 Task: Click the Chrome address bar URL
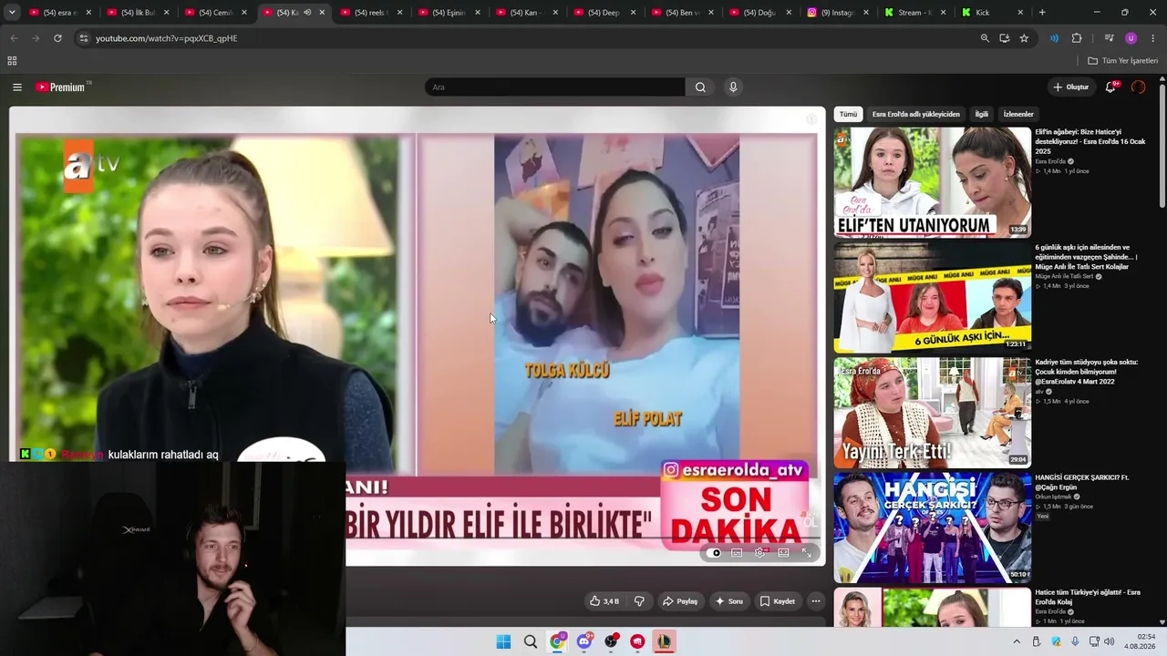pyautogui.click(x=166, y=38)
